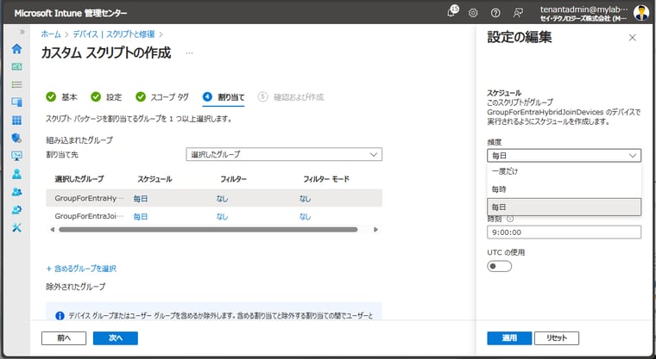Go to 基本 step tab
Image resolution: width=656 pixels, height=359 pixels.
tap(61, 97)
